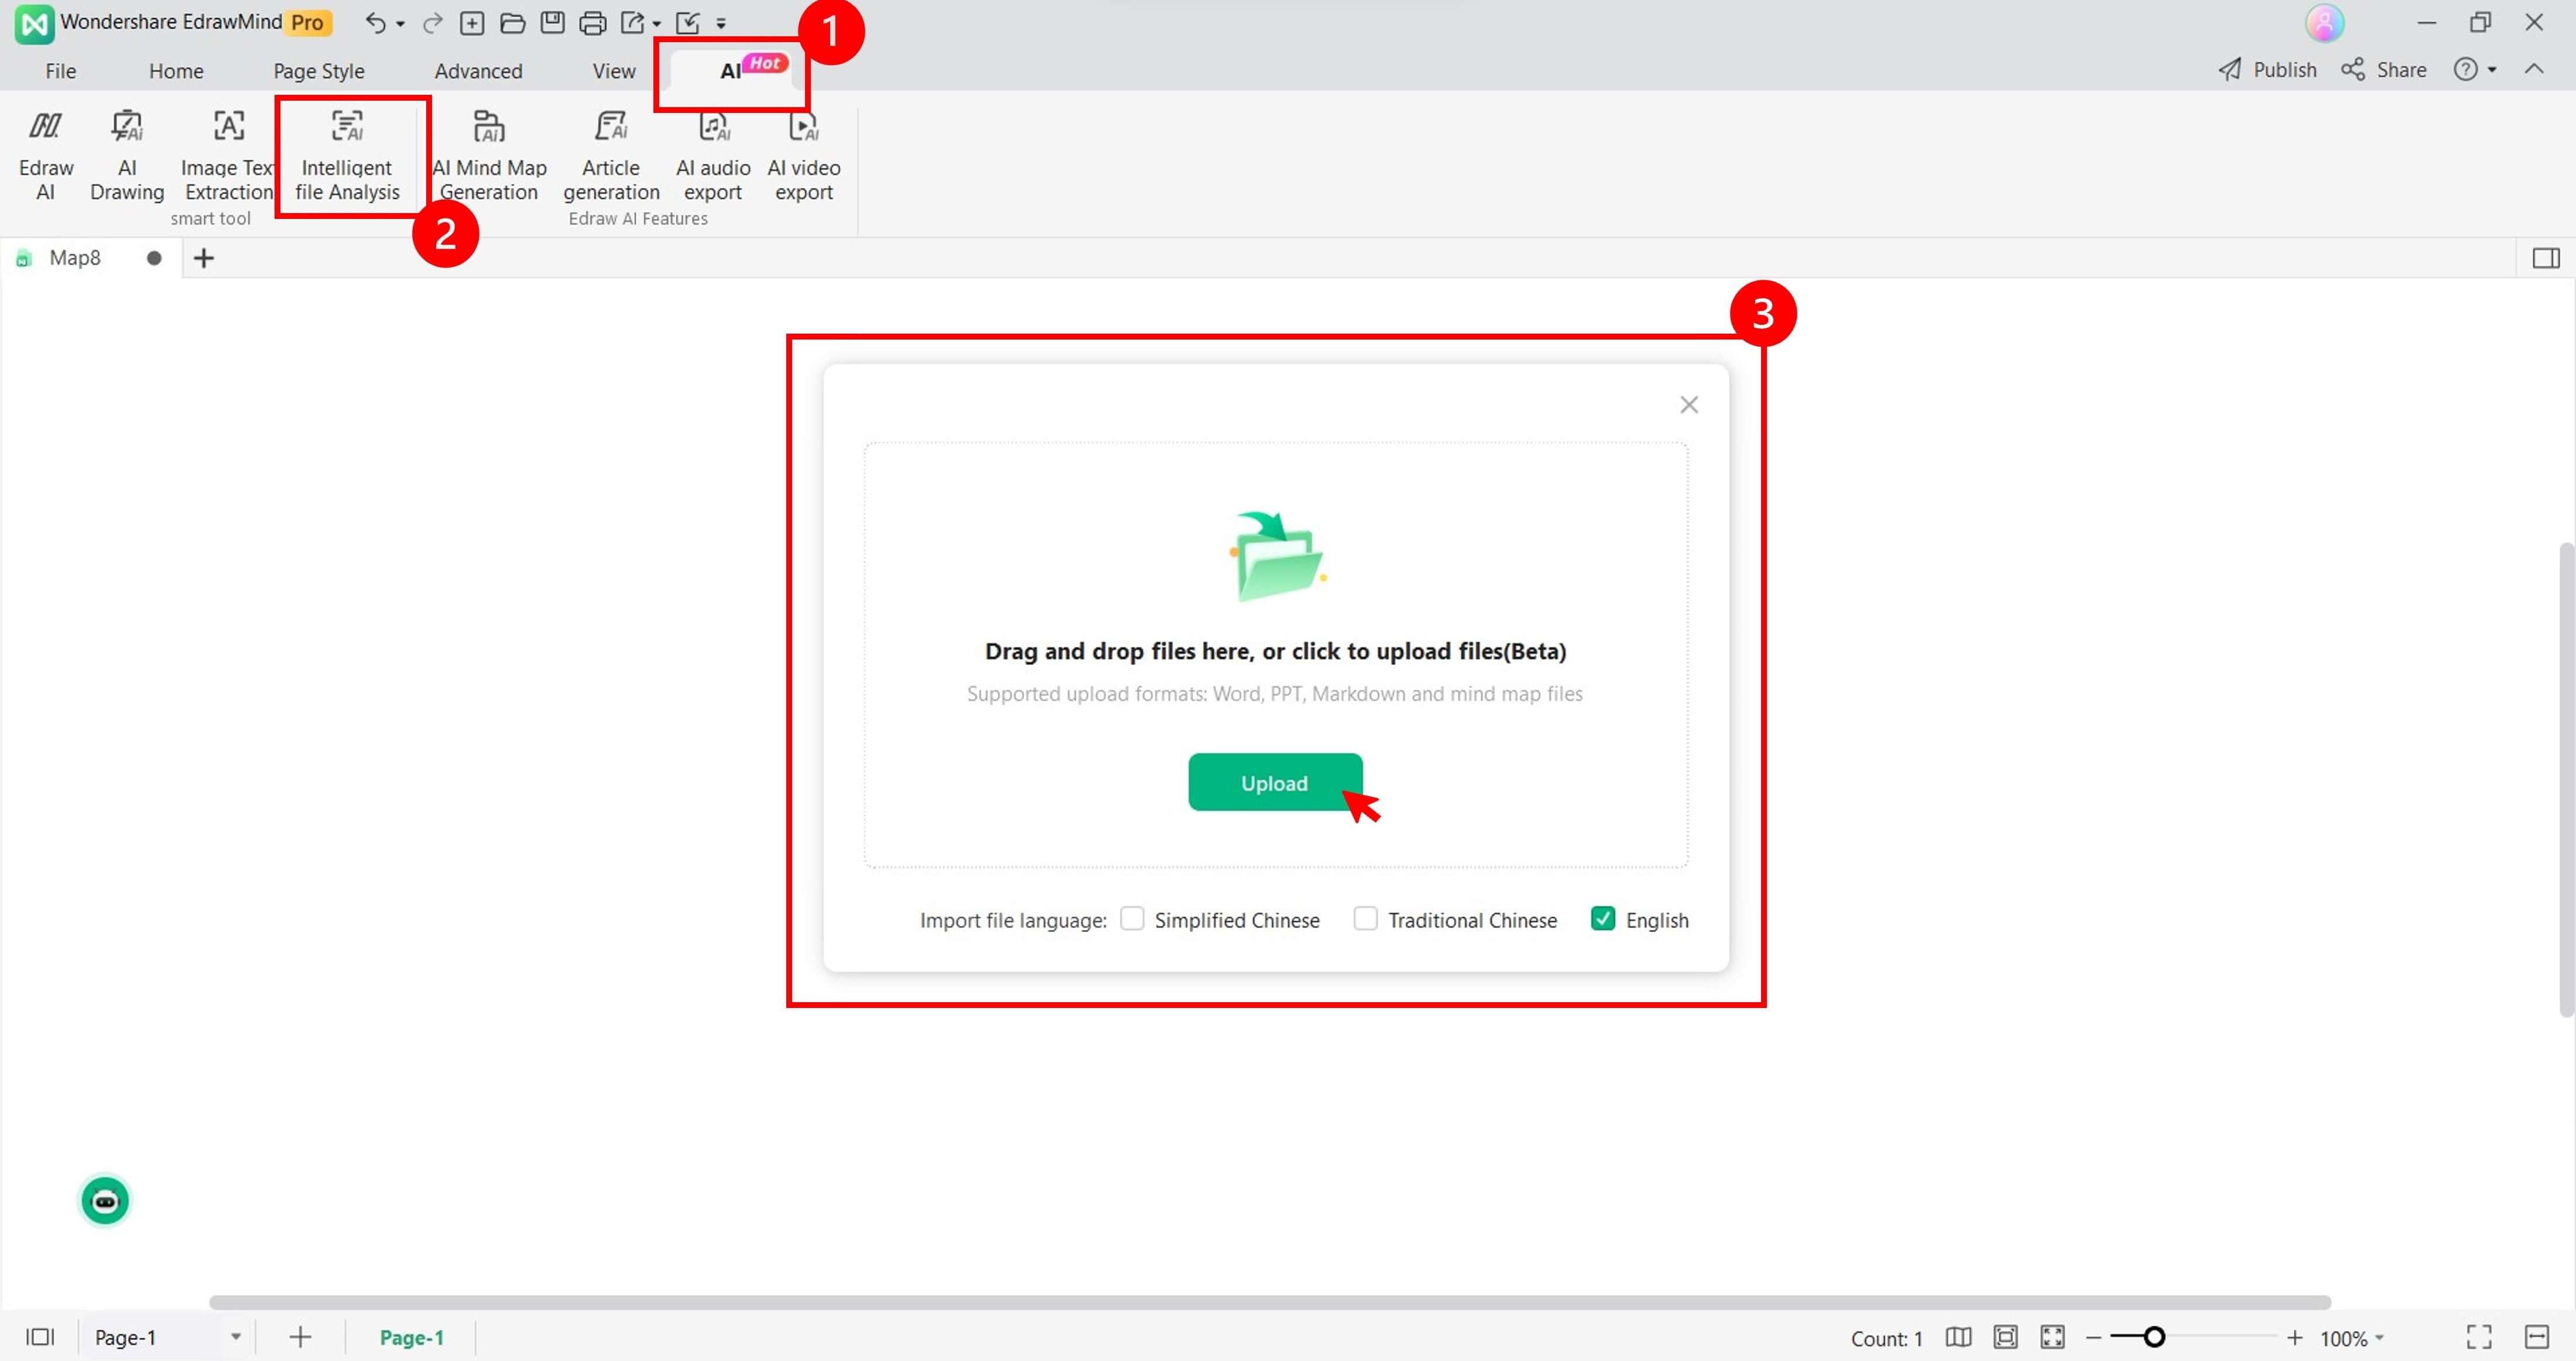Enable Traditional Chinese import language
2576x1361 pixels.
pyautogui.click(x=1365, y=919)
